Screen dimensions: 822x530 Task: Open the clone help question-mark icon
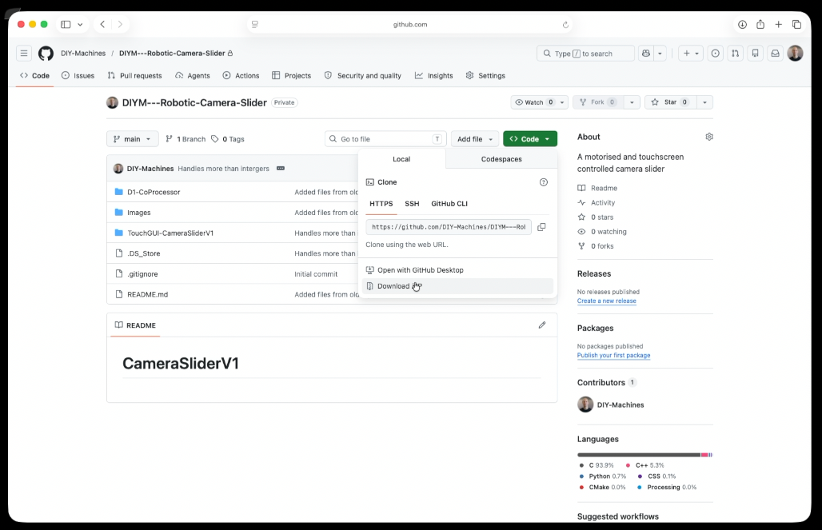coord(544,182)
